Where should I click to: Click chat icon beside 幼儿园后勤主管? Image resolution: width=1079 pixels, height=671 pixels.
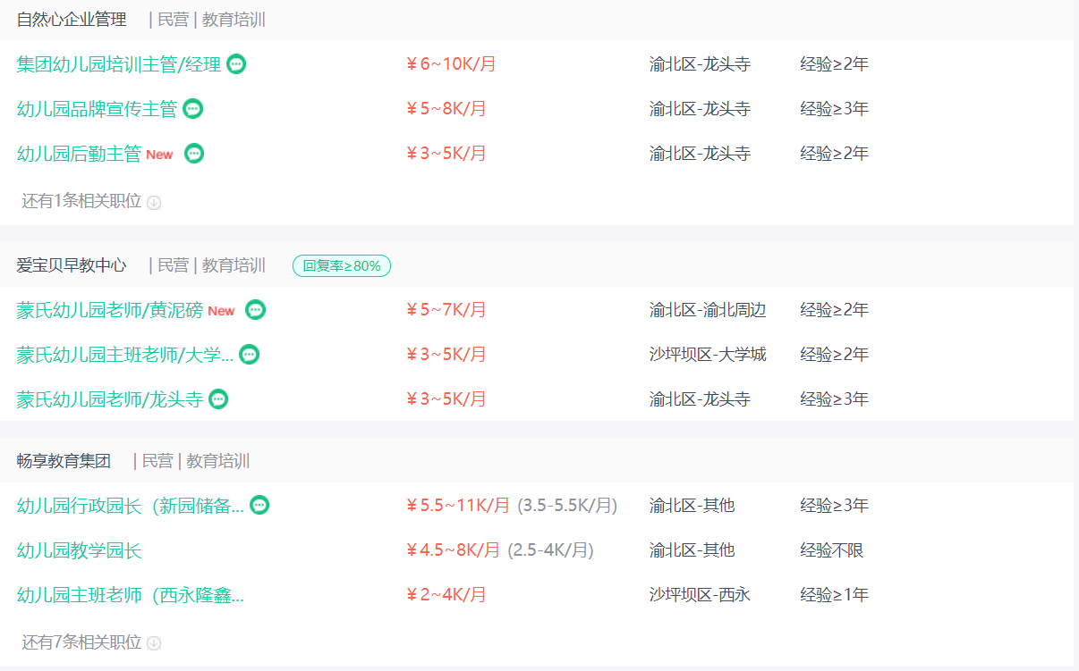[x=194, y=154]
